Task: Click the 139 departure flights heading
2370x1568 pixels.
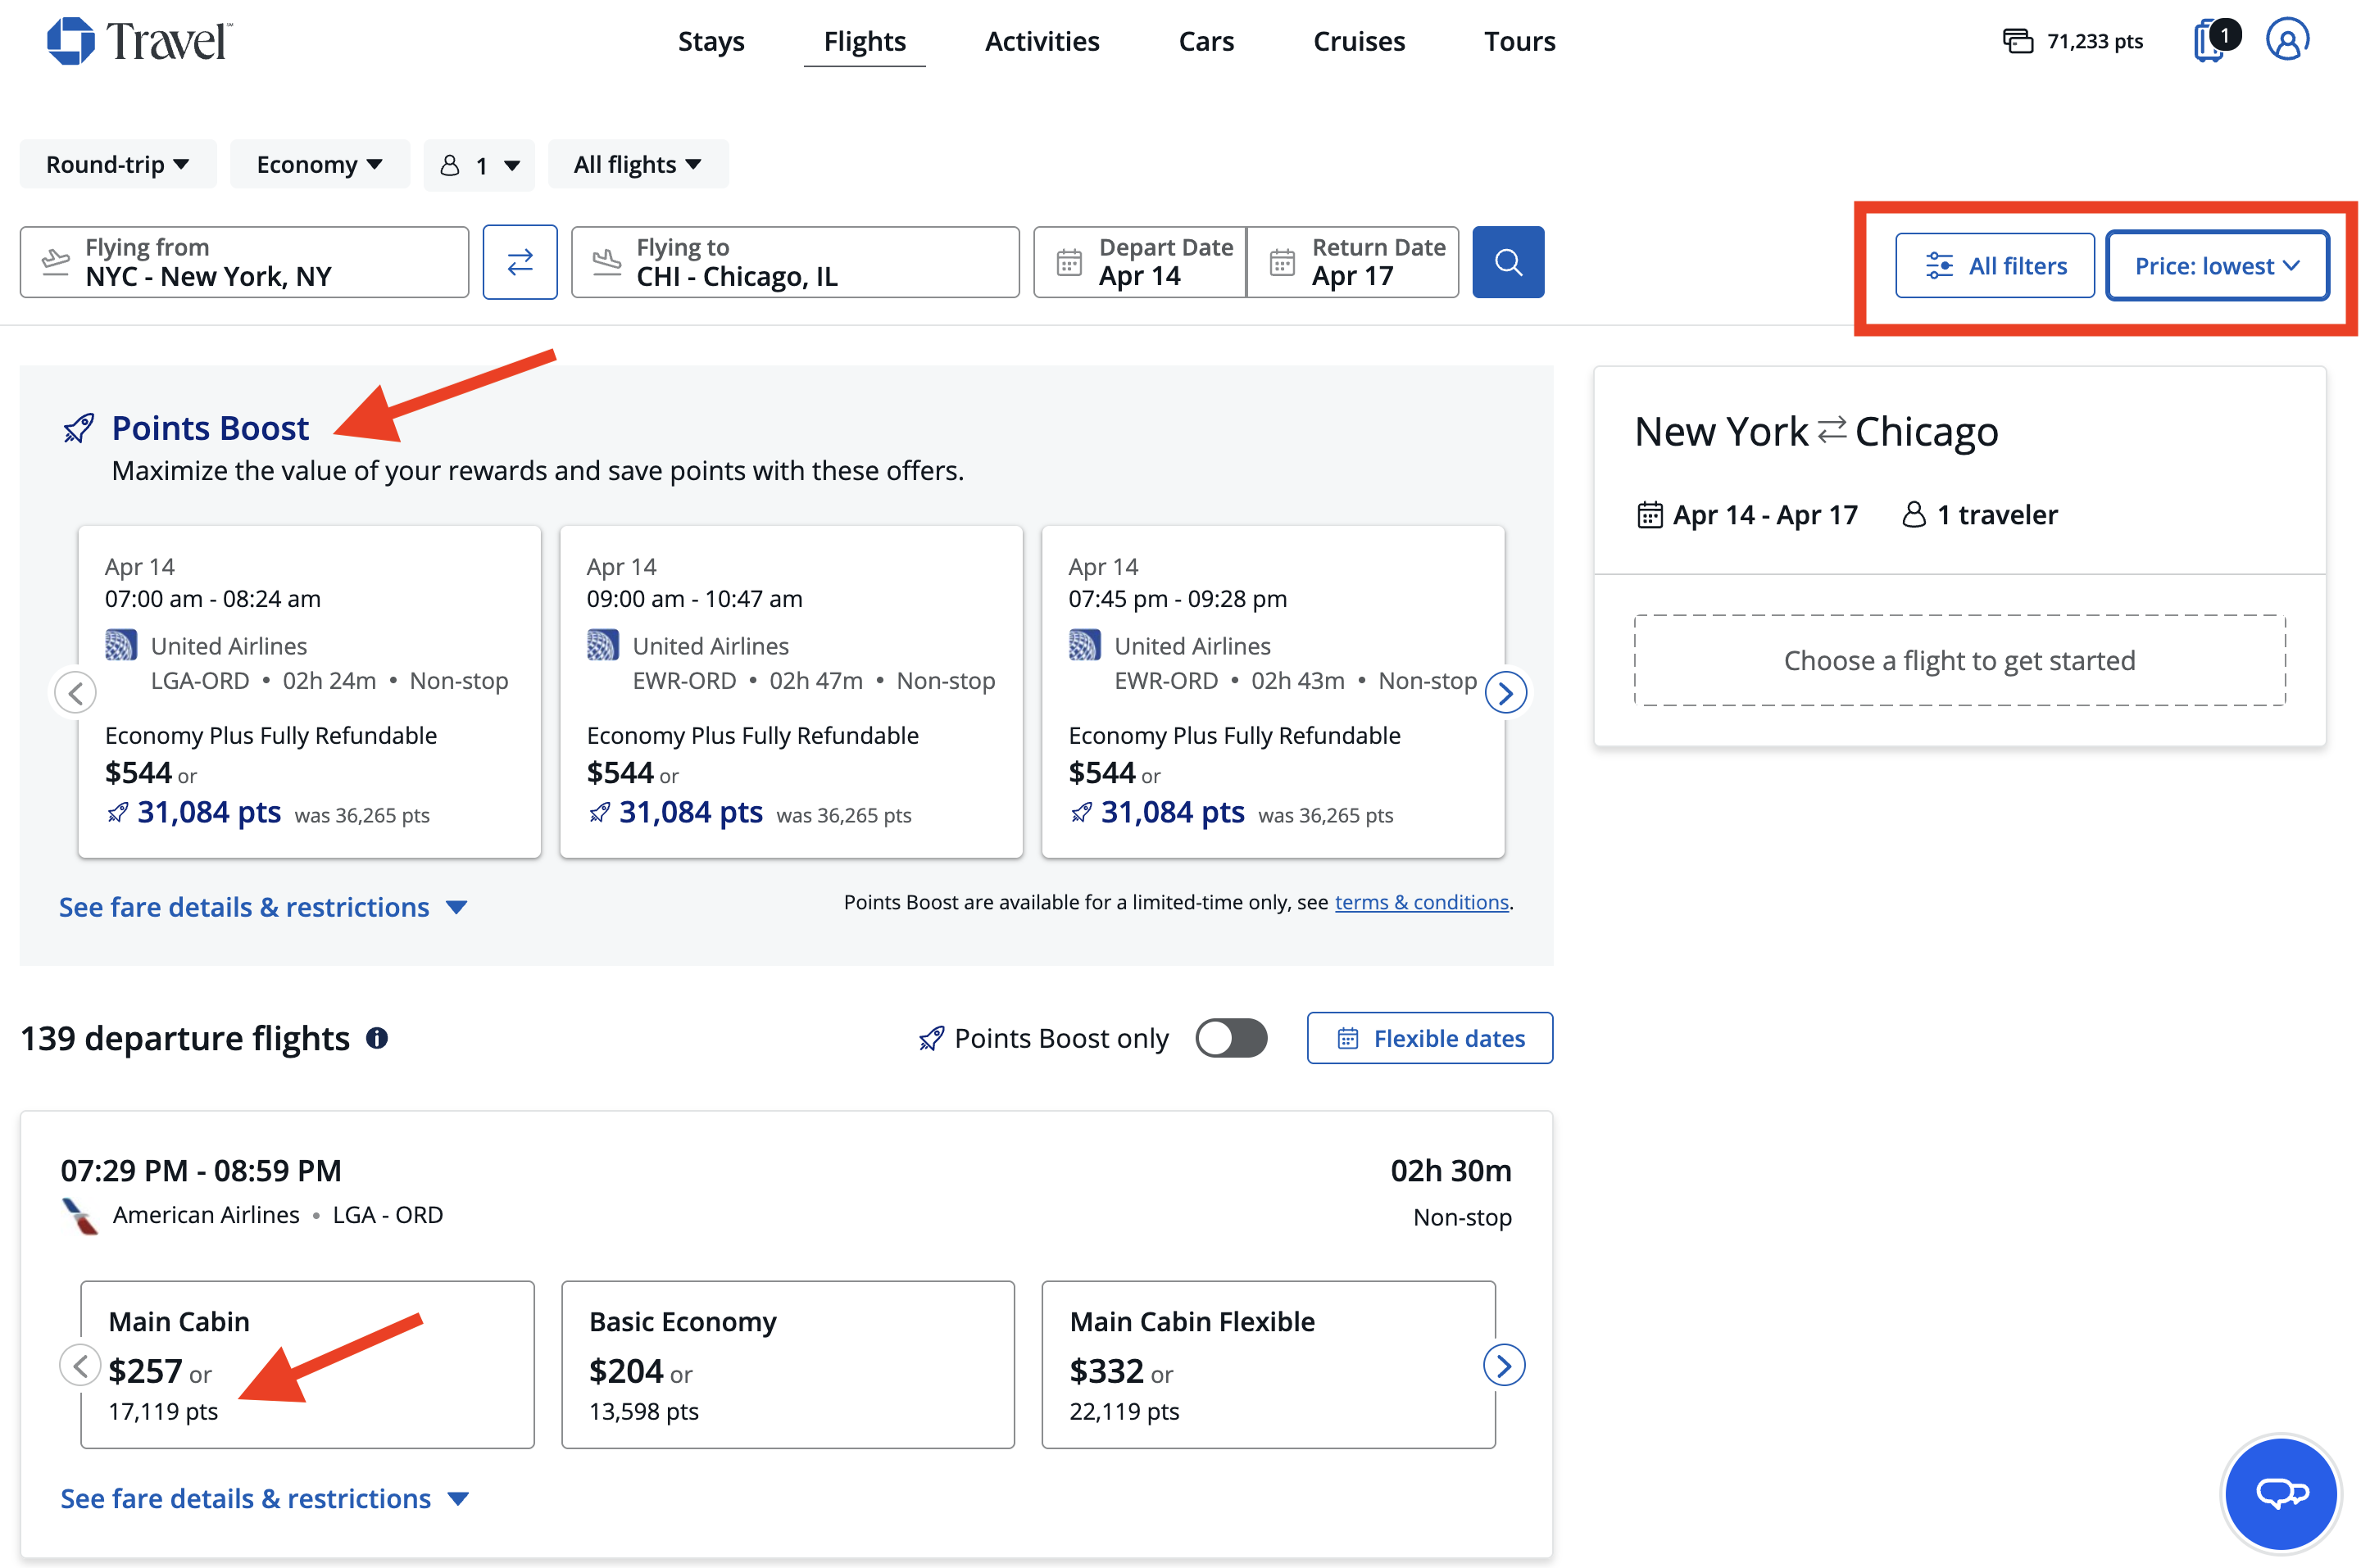Action: click(x=185, y=1038)
